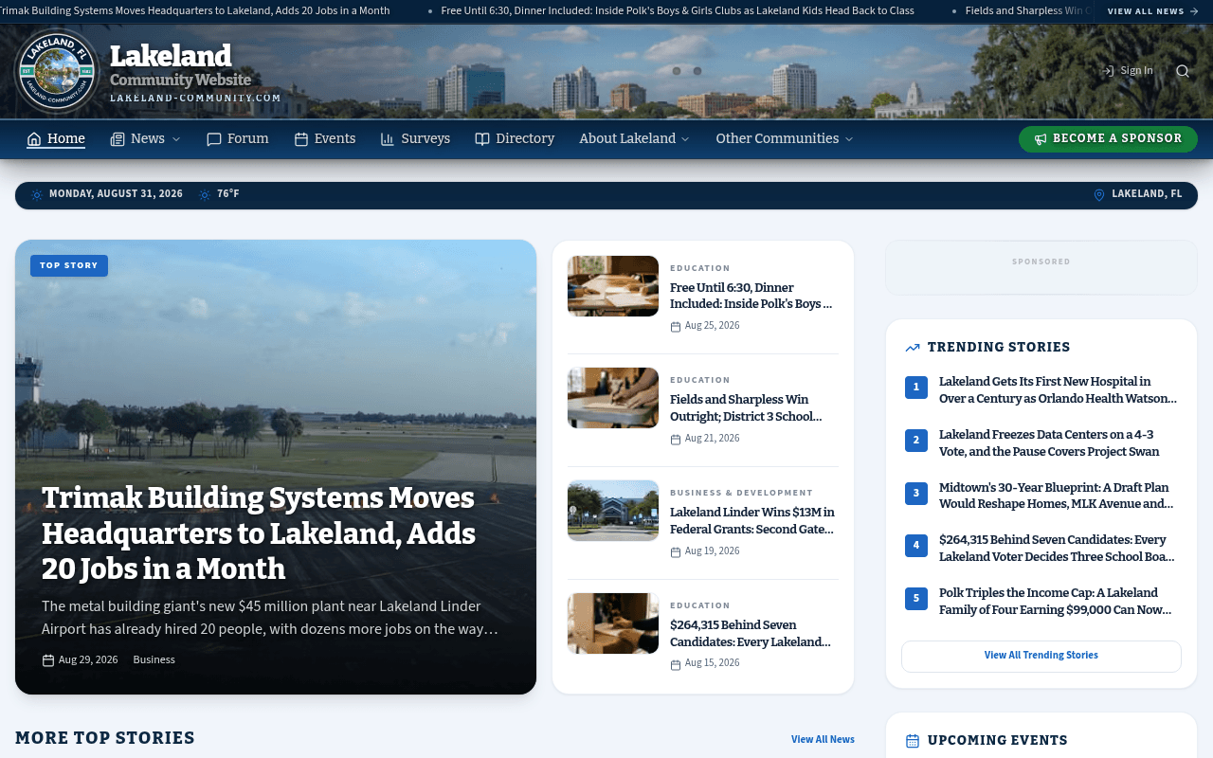This screenshot has height=758, width=1213.
Task: Click the Sign In link
Action: [1128, 71]
